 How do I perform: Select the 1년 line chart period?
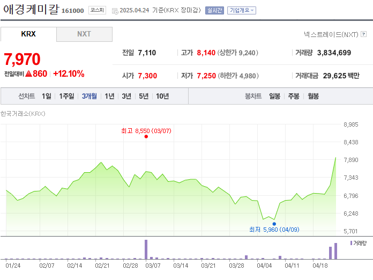(109, 96)
